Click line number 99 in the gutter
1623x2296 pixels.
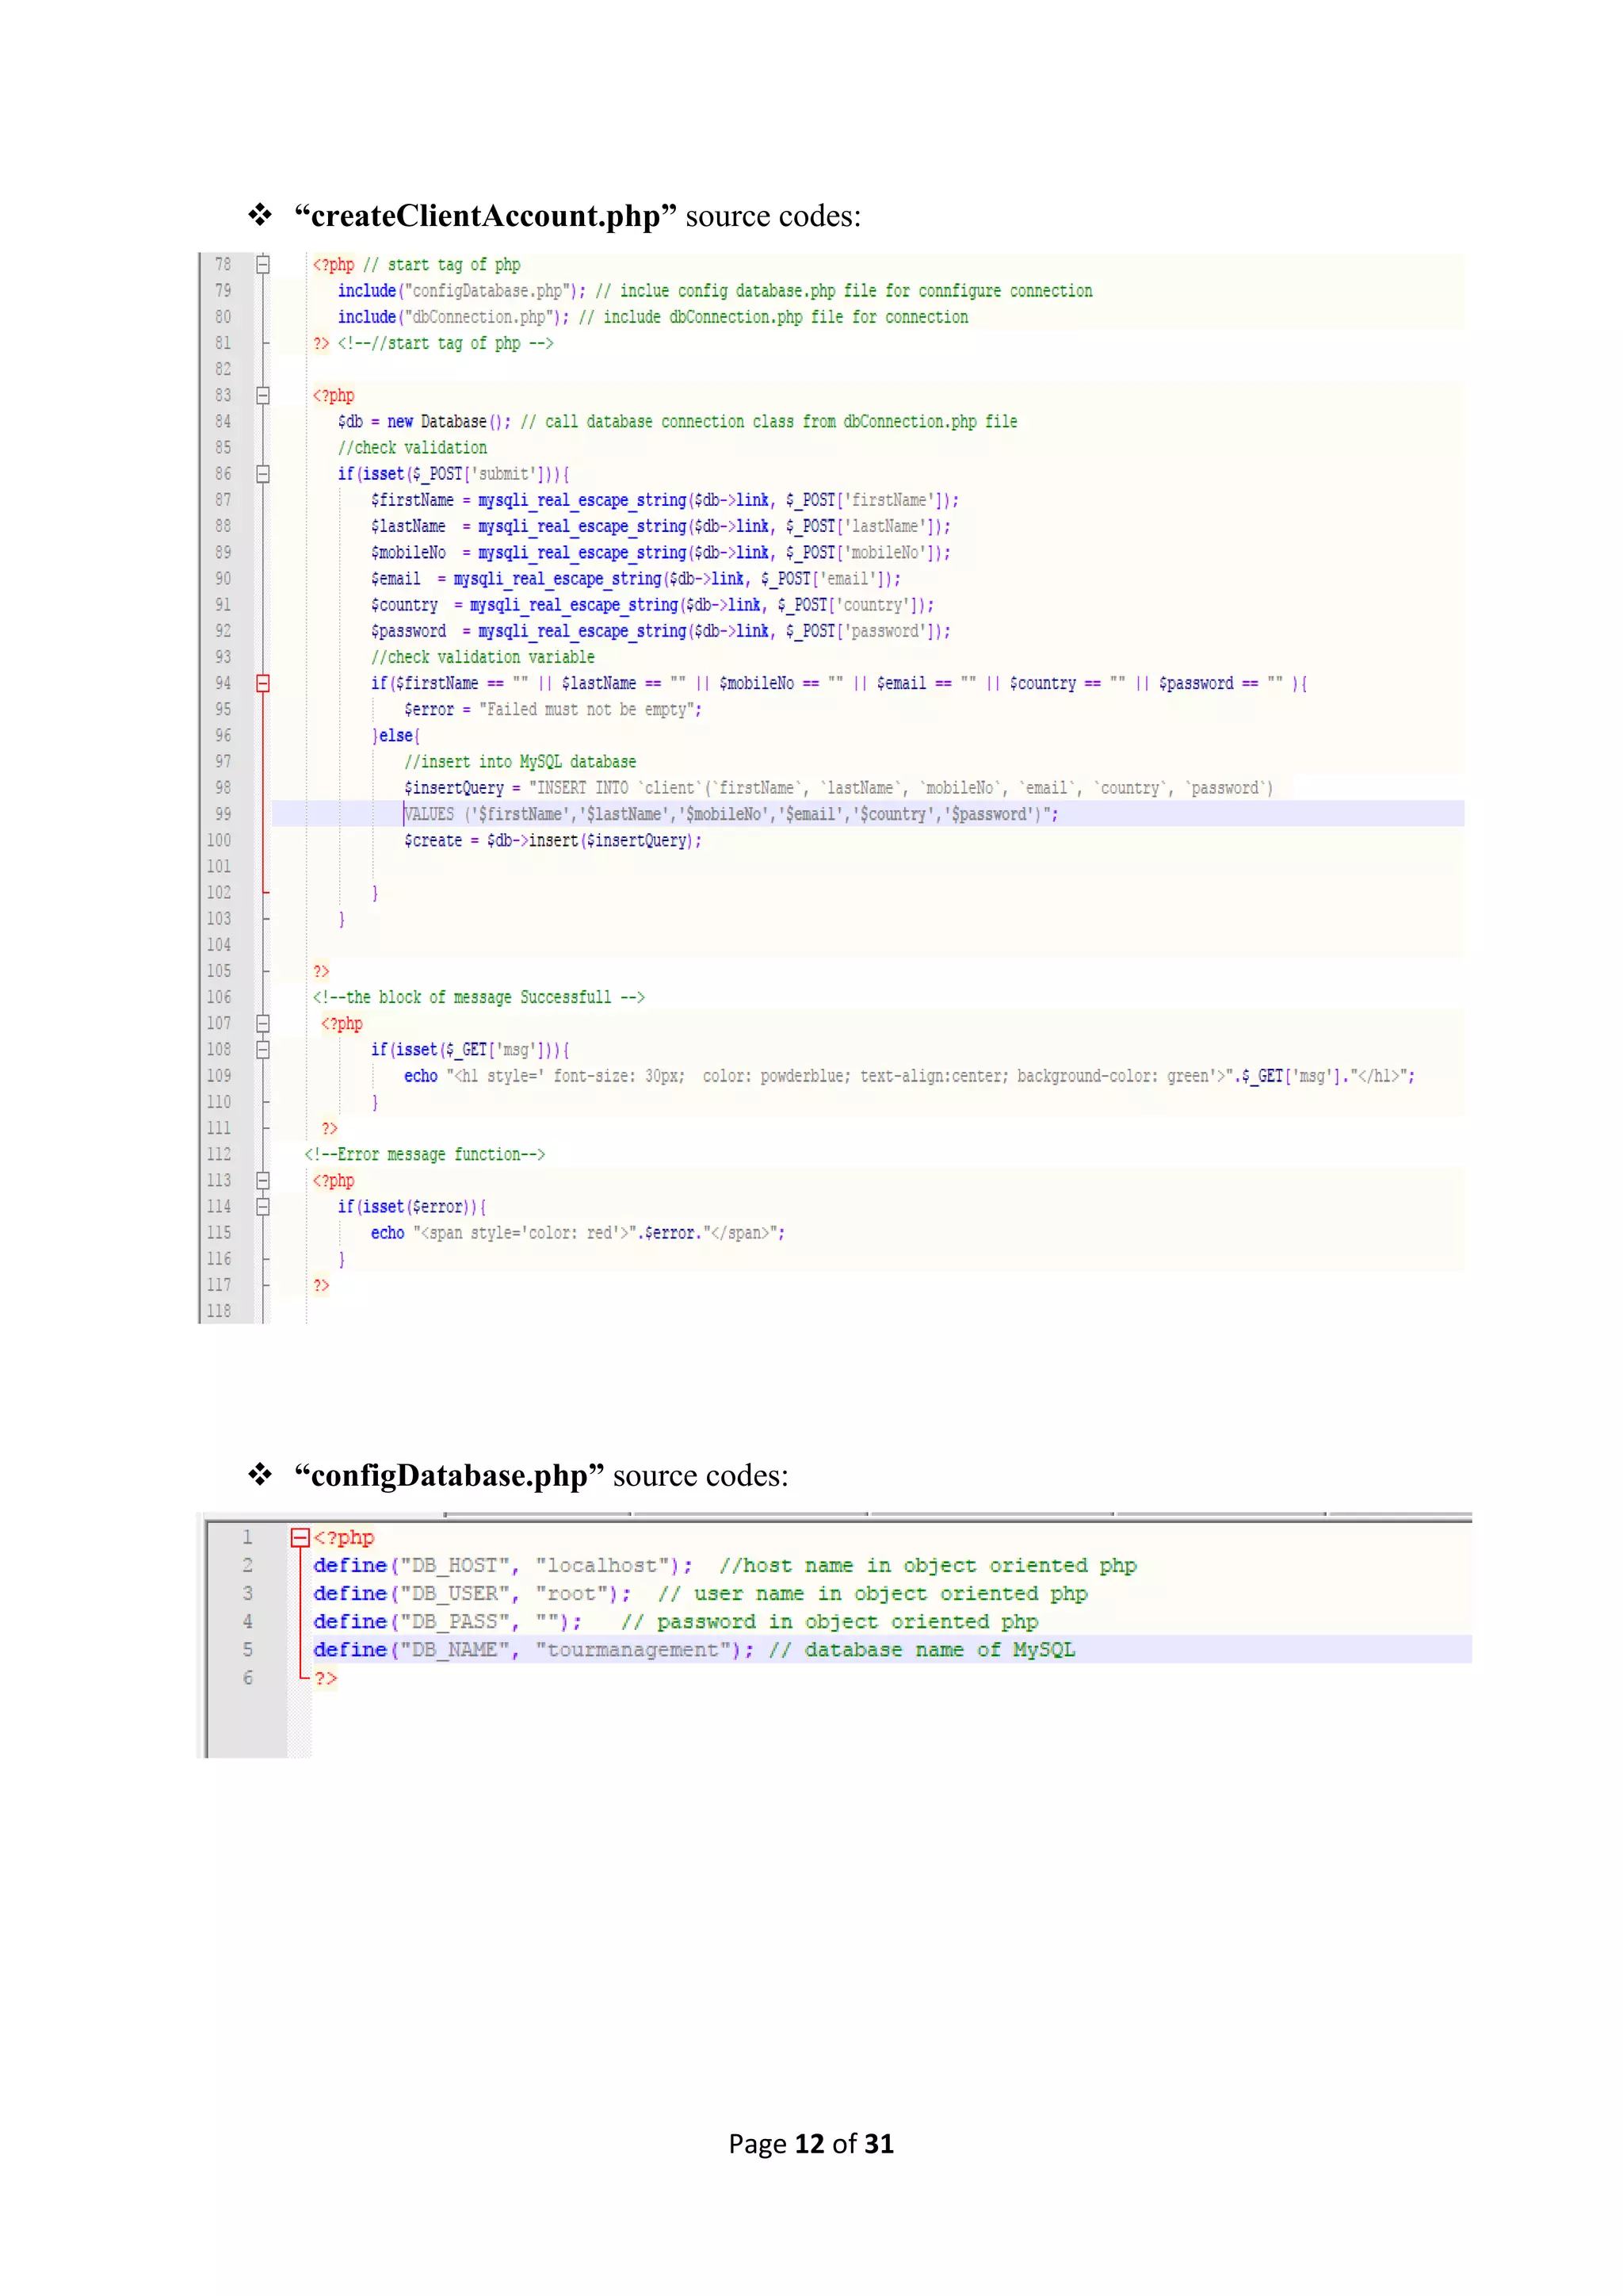coord(222,814)
